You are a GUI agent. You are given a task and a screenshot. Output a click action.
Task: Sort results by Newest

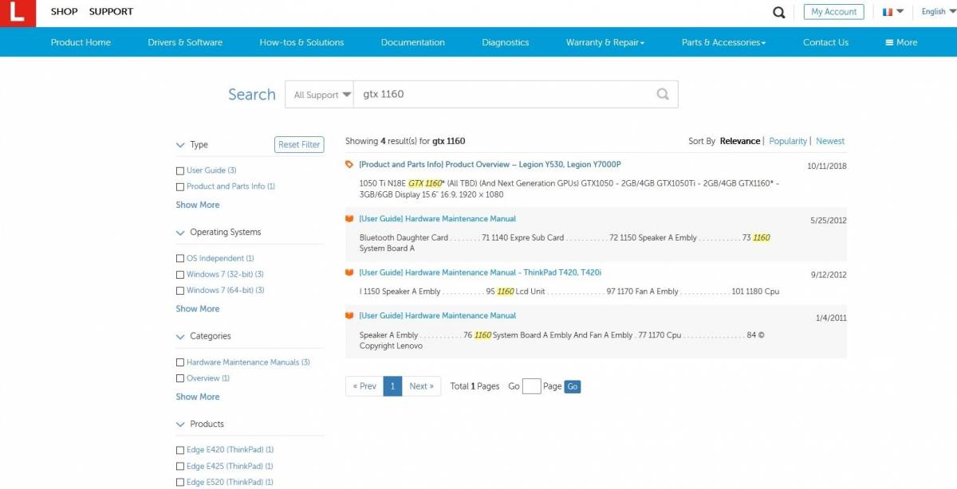pos(829,141)
